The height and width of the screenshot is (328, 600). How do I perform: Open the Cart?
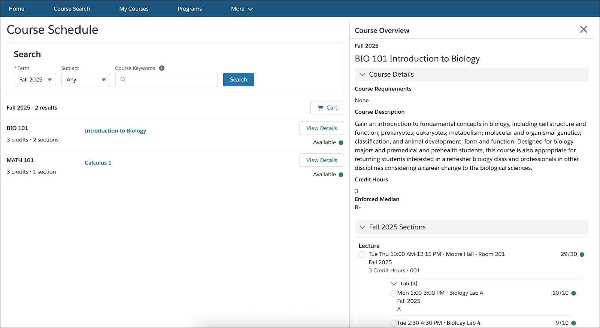[x=327, y=108]
